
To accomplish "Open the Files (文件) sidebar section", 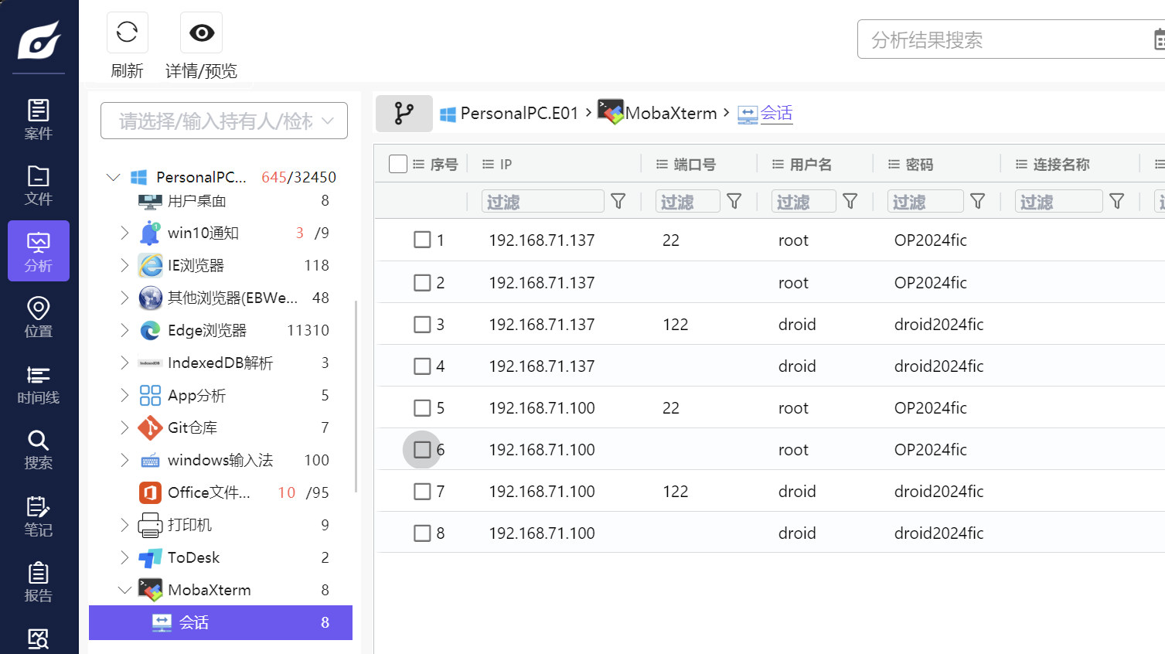I will pyautogui.click(x=38, y=185).
